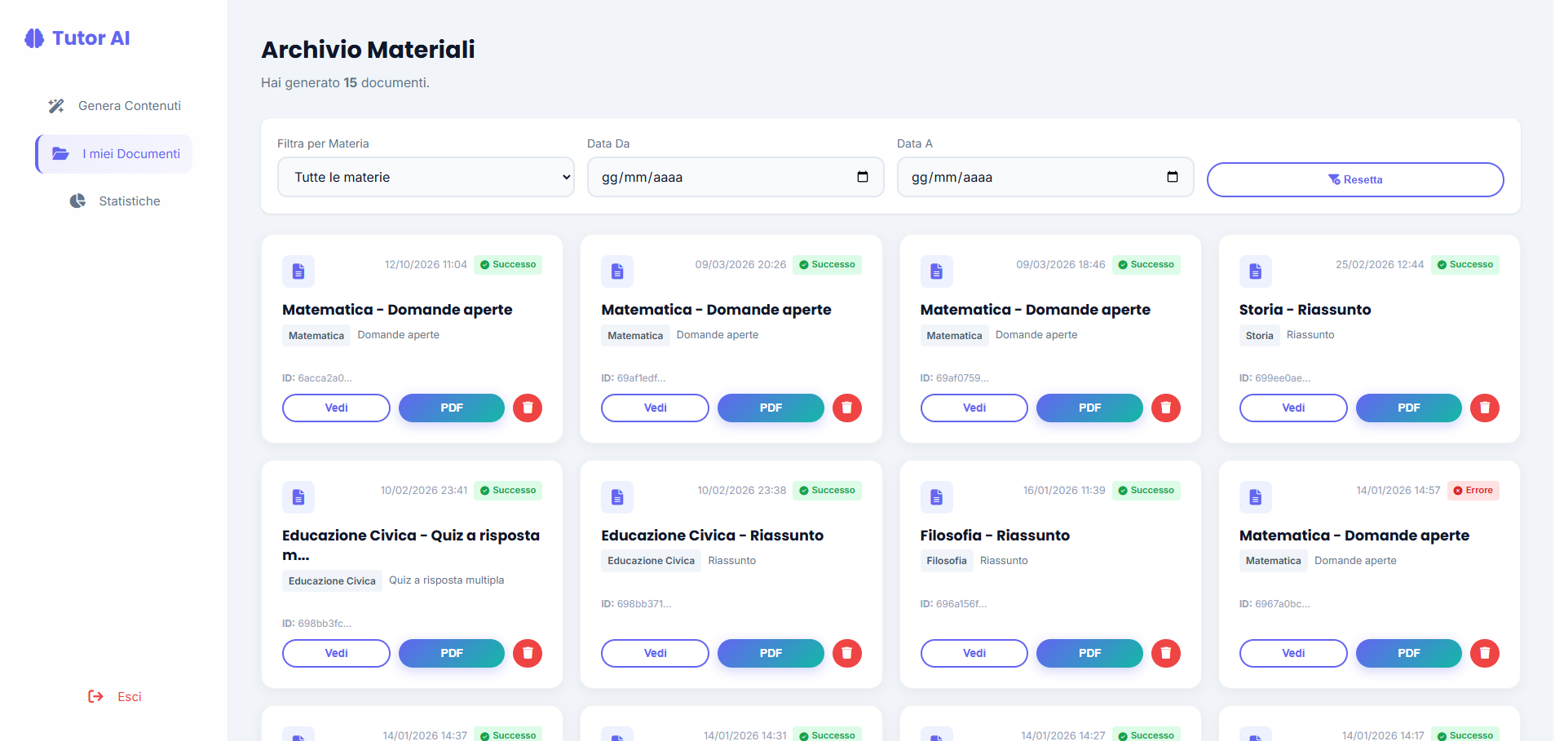Image resolution: width=1555 pixels, height=741 pixels.
Task: Download PDF for Filosofia - Riassunto
Action: click(1089, 653)
